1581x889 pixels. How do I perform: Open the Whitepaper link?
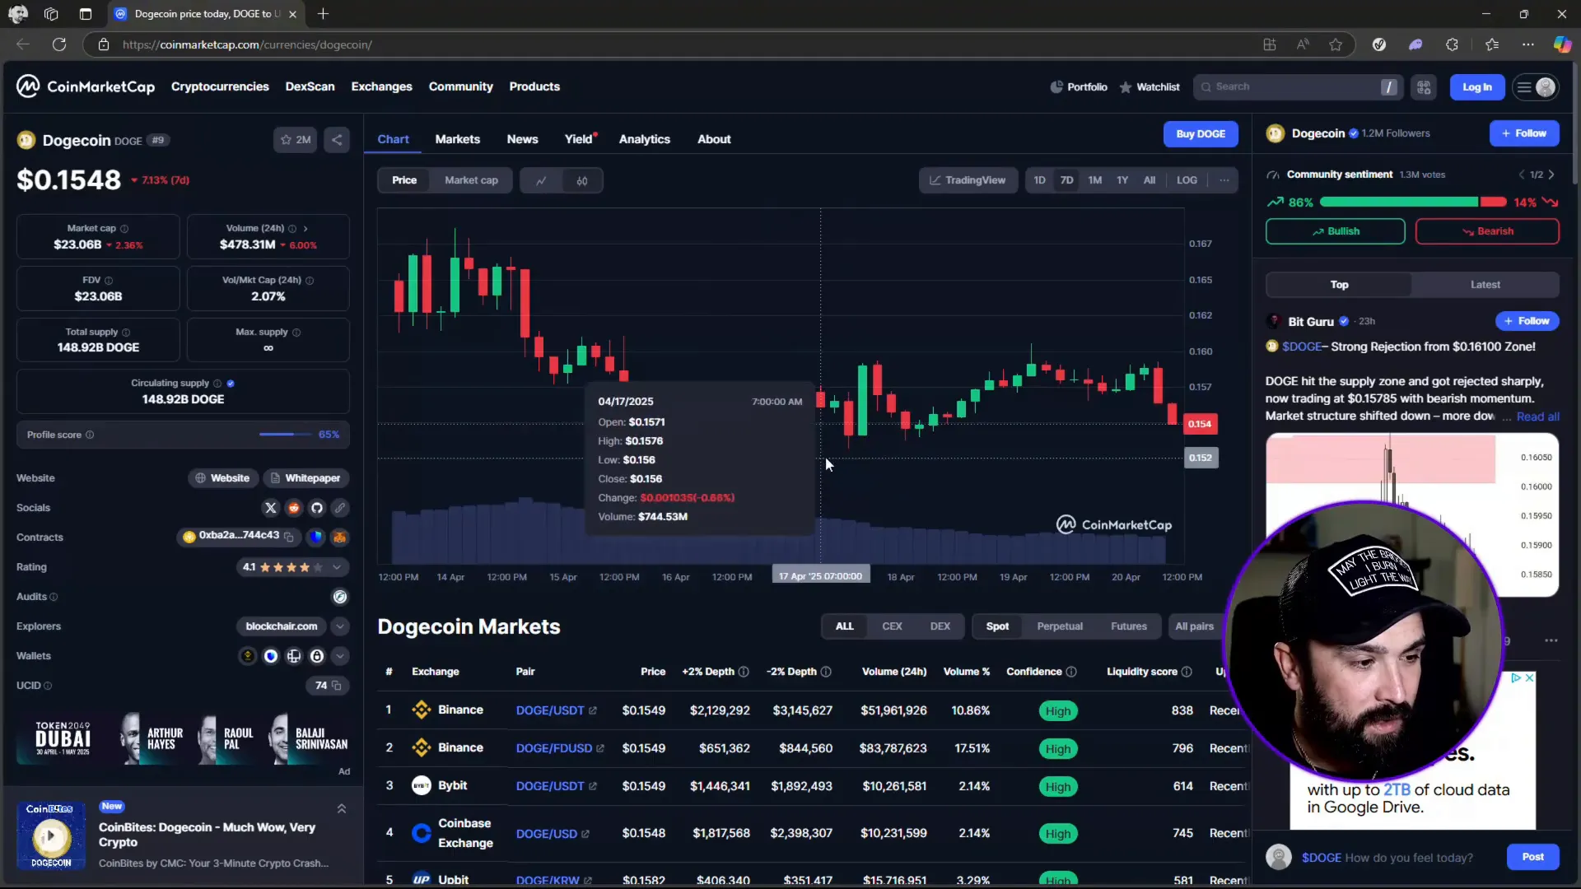click(x=305, y=478)
